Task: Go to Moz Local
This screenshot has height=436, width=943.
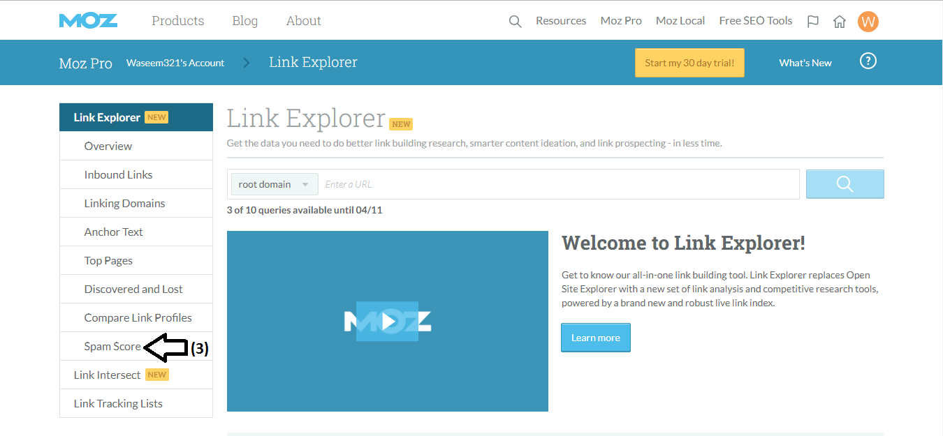Action: pyautogui.click(x=680, y=21)
